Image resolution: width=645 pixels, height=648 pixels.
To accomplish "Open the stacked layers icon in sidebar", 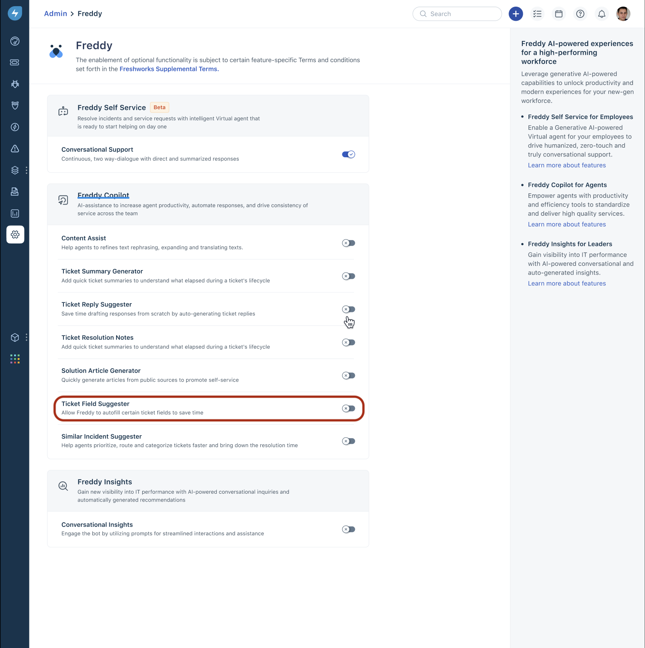I will click(x=15, y=170).
